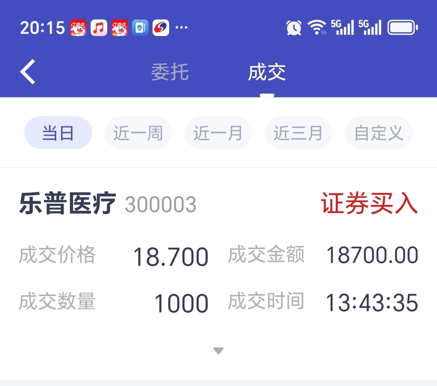
Task: Tap the red-blue swirl notification icon
Action: coord(161,28)
